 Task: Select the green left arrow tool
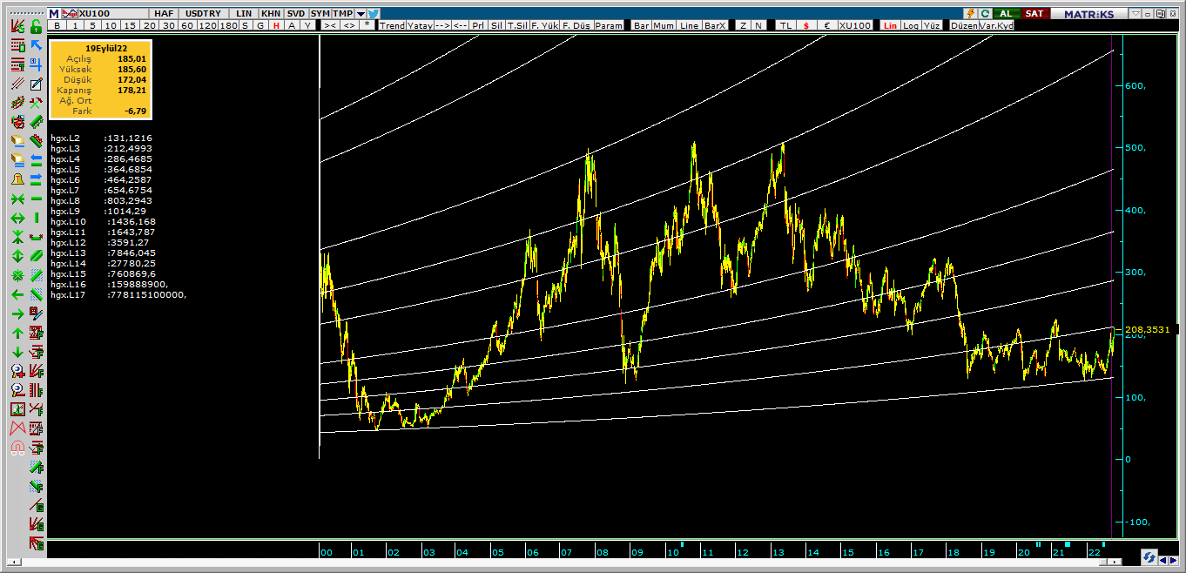(x=17, y=294)
